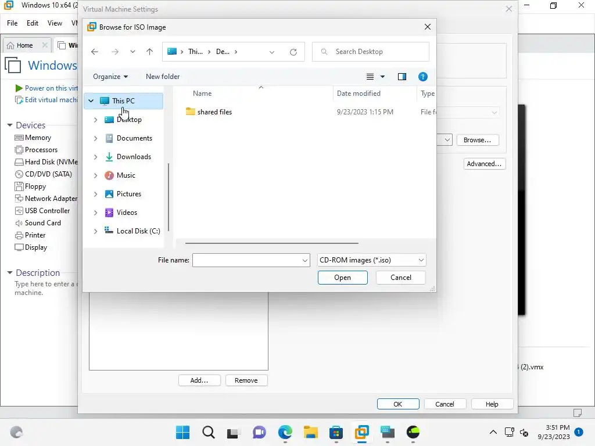Select Local Disk (C:) in tree

click(x=138, y=231)
